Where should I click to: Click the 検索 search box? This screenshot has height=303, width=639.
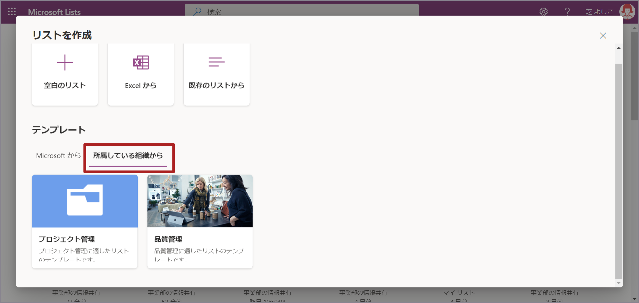(x=302, y=12)
